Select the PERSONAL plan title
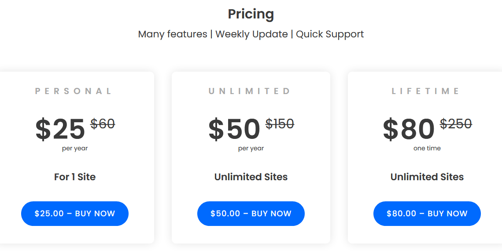 (74, 91)
